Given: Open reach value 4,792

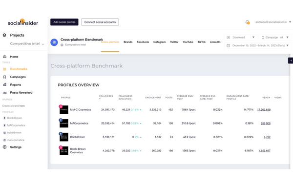Looking at the screenshot, I should click(267, 137).
